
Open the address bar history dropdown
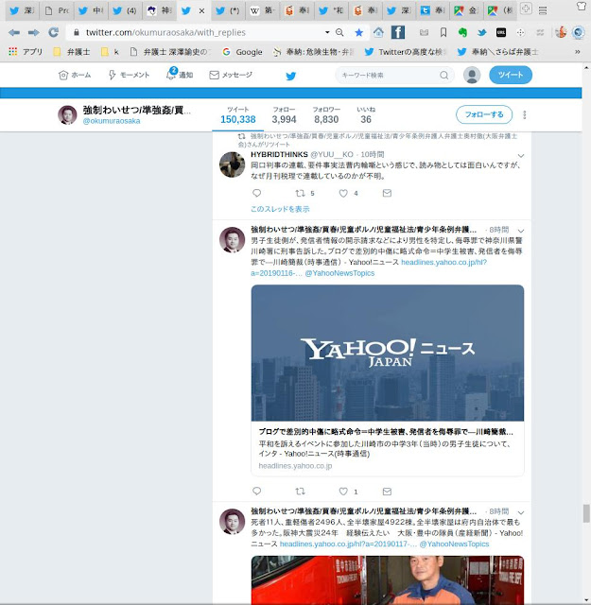[327, 32]
